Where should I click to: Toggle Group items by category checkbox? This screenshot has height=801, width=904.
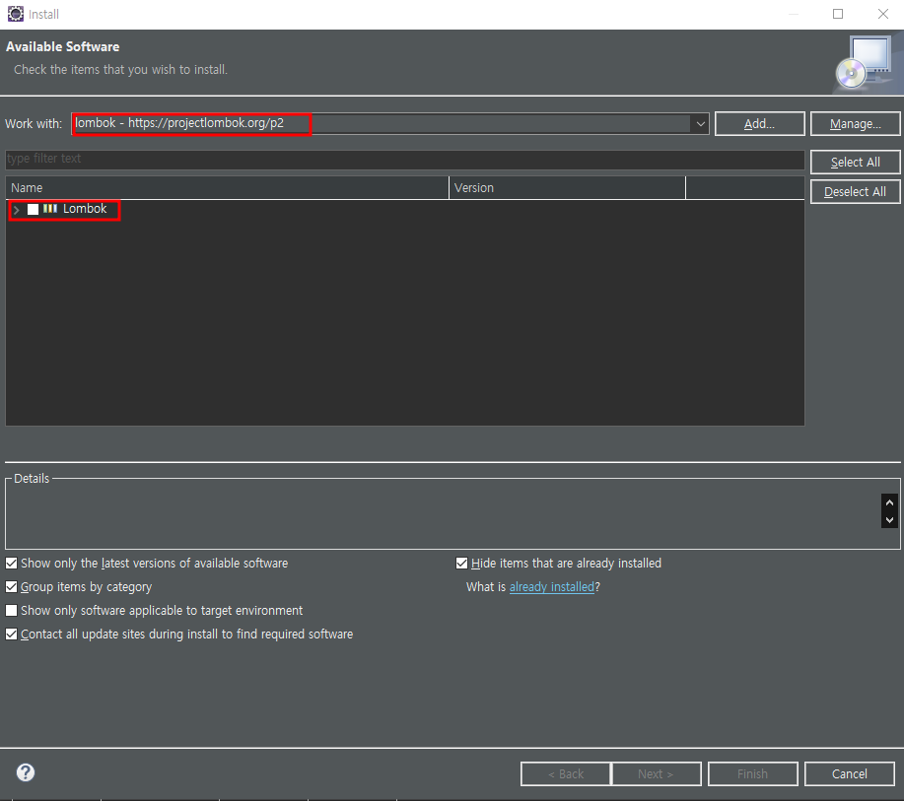[12, 586]
